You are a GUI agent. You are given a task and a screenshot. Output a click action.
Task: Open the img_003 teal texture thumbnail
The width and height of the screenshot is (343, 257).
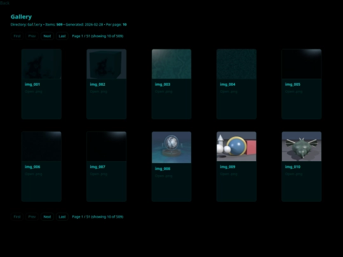click(x=171, y=64)
